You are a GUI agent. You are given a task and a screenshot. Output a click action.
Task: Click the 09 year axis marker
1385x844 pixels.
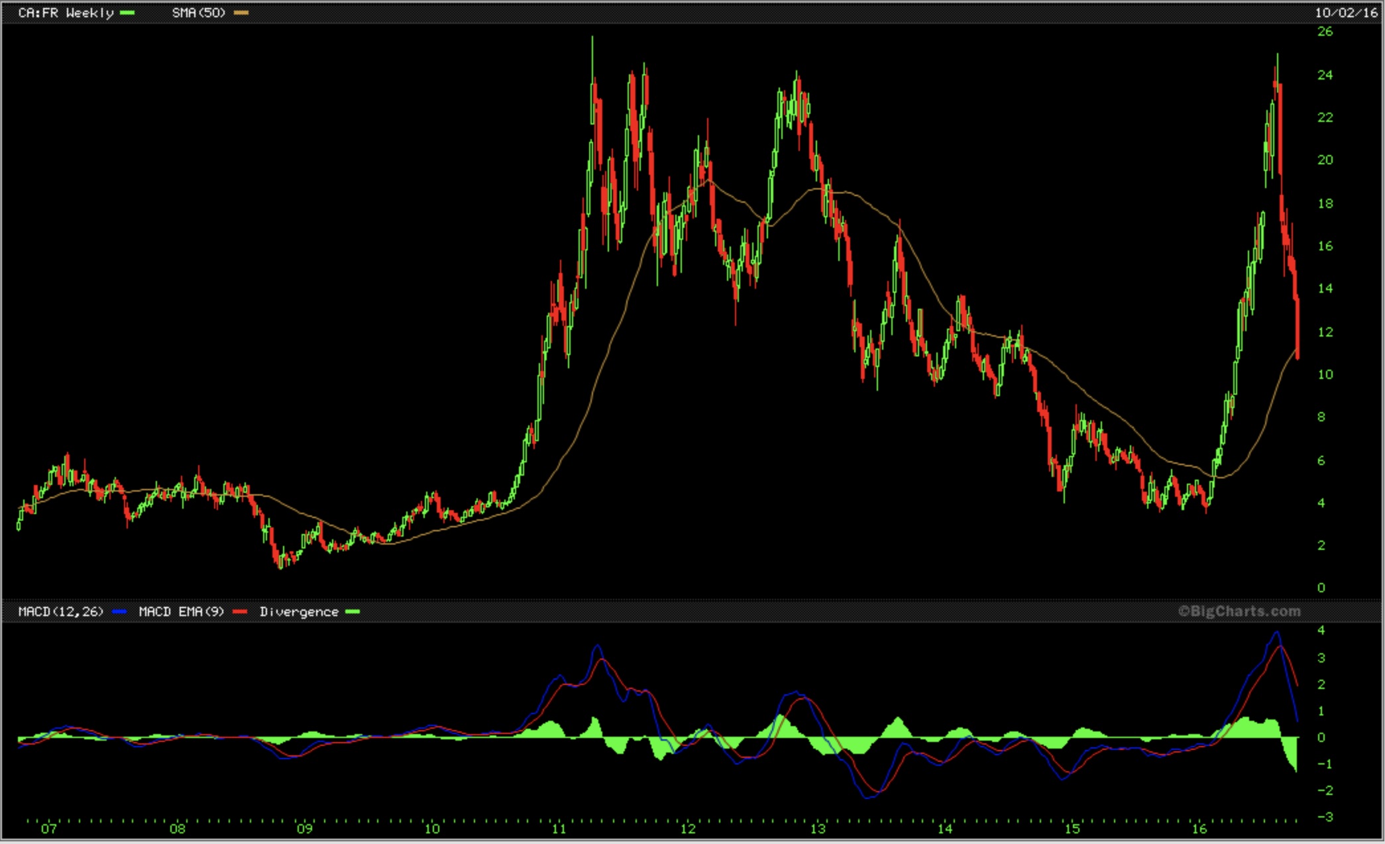pyautogui.click(x=304, y=829)
